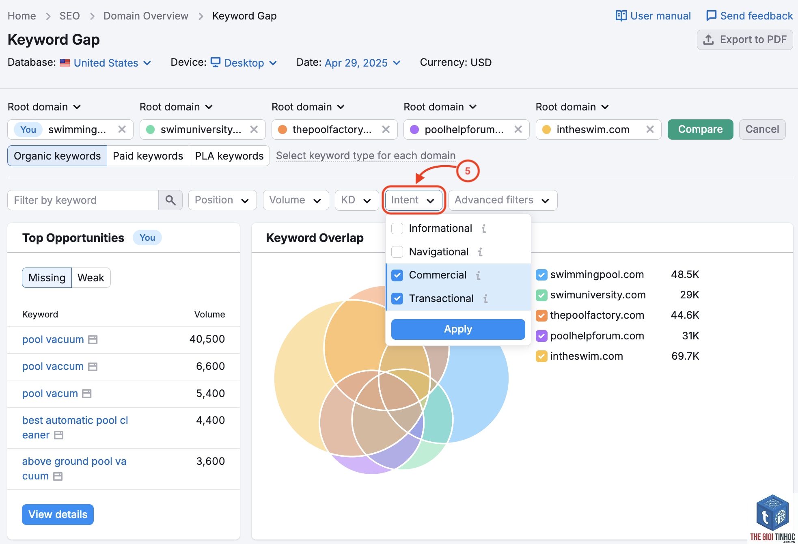Open the User manual book icon
The height and width of the screenshot is (544, 798).
621,16
